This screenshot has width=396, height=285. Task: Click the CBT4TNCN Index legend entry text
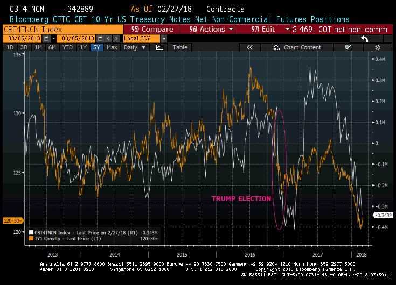pyautogui.click(x=96, y=233)
